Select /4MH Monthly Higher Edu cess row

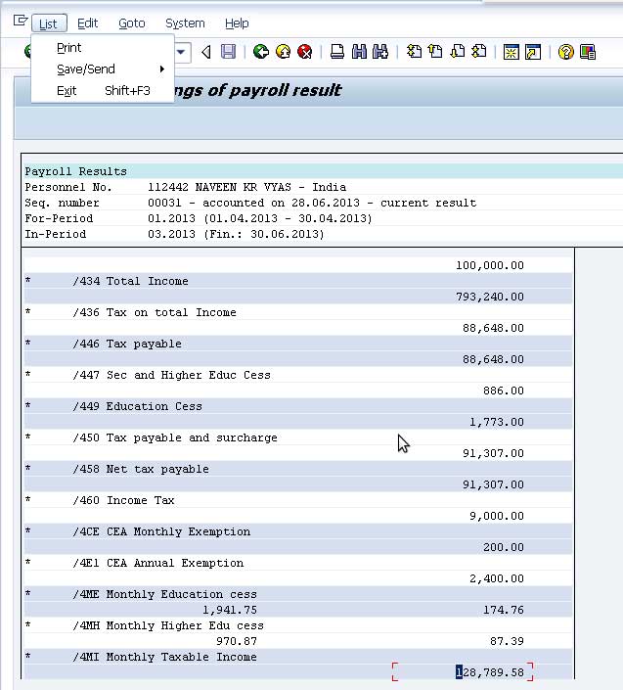298,625
